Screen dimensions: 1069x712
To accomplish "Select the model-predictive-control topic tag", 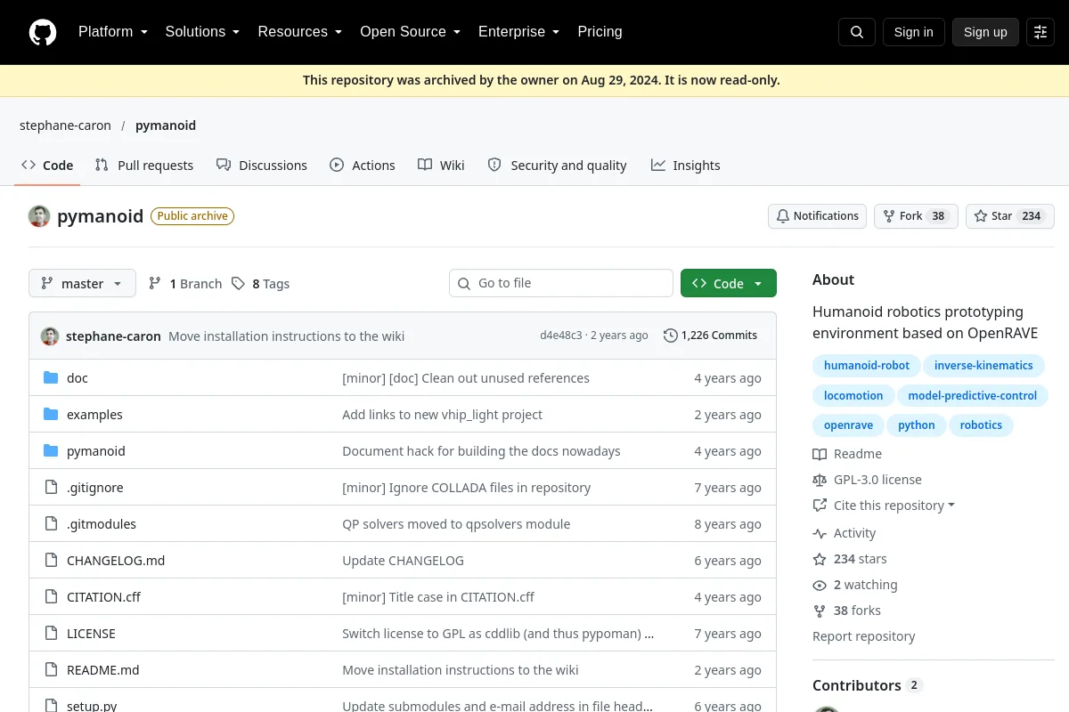I will click(972, 395).
